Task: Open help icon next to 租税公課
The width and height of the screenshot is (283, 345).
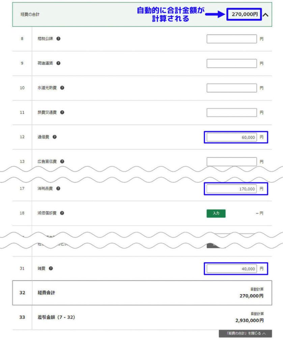Action: point(58,39)
